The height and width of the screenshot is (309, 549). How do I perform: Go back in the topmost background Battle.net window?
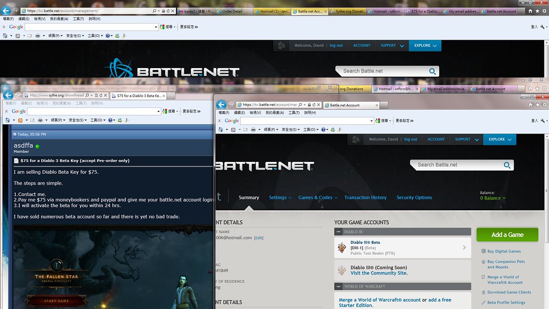(6, 11)
